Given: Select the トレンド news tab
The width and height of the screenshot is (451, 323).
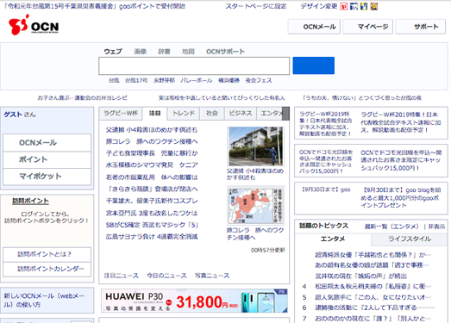Looking at the screenshot, I should 184,113.
